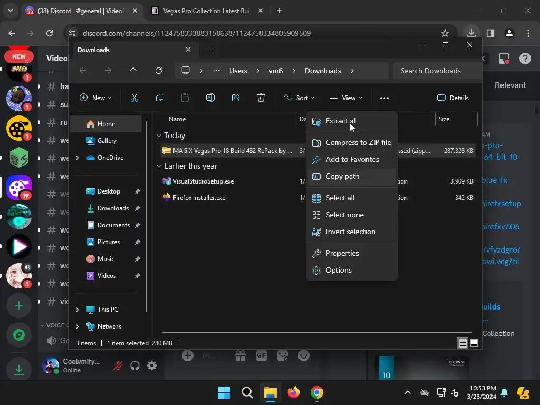
Task: Expand the OneDrive tree node
Action: point(77,158)
